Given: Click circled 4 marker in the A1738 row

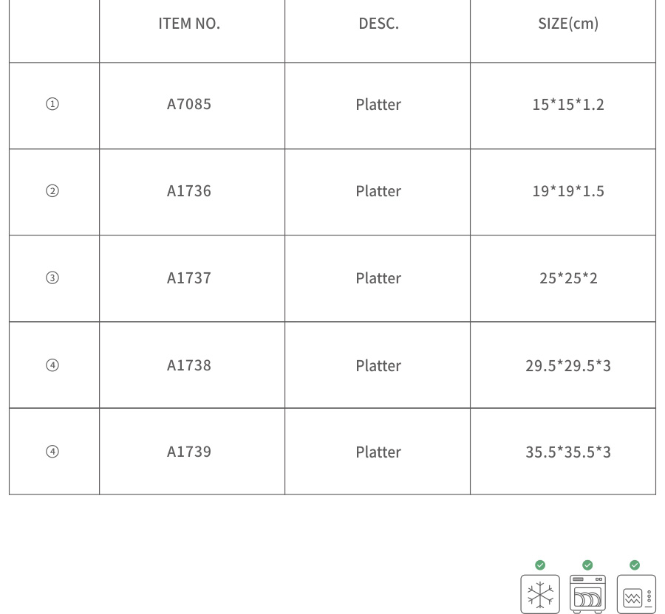Looking at the screenshot, I should [52, 365].
